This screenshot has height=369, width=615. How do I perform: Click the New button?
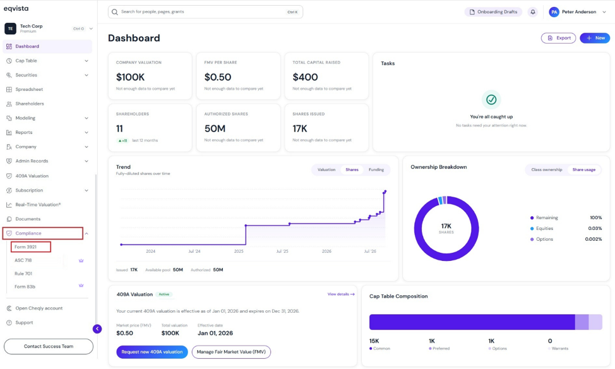click(x=595, y=38)
